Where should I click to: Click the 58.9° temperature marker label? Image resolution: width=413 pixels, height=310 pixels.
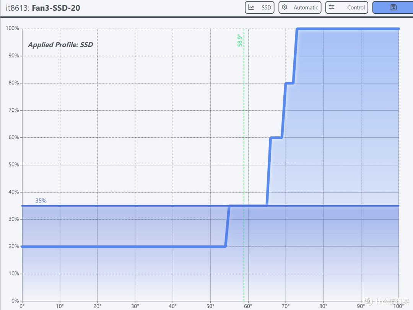(239, 40)
